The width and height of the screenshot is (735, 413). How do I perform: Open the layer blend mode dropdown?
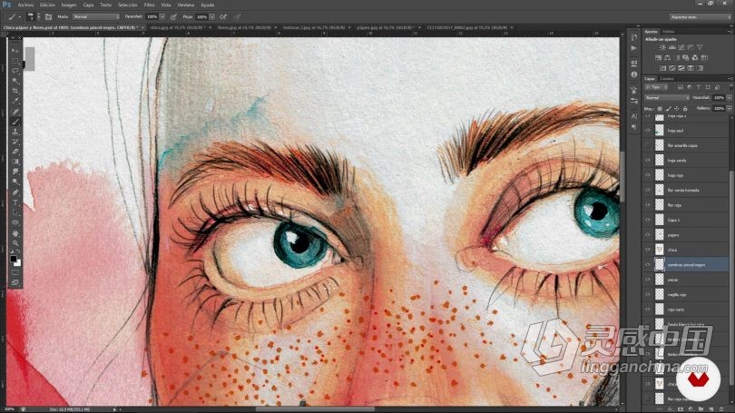coord(667,97)
